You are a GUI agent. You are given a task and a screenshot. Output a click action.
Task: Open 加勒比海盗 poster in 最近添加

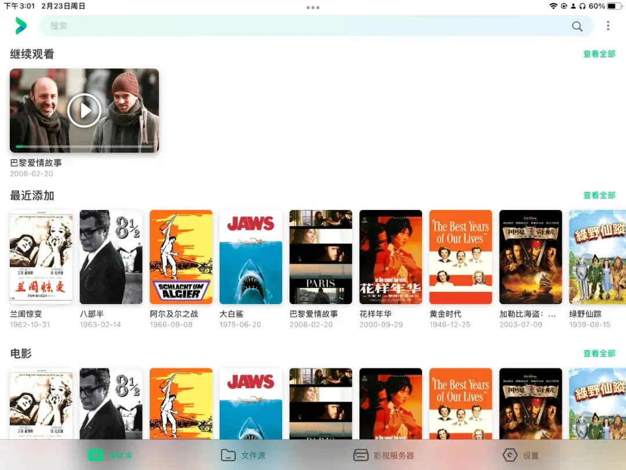530,257
